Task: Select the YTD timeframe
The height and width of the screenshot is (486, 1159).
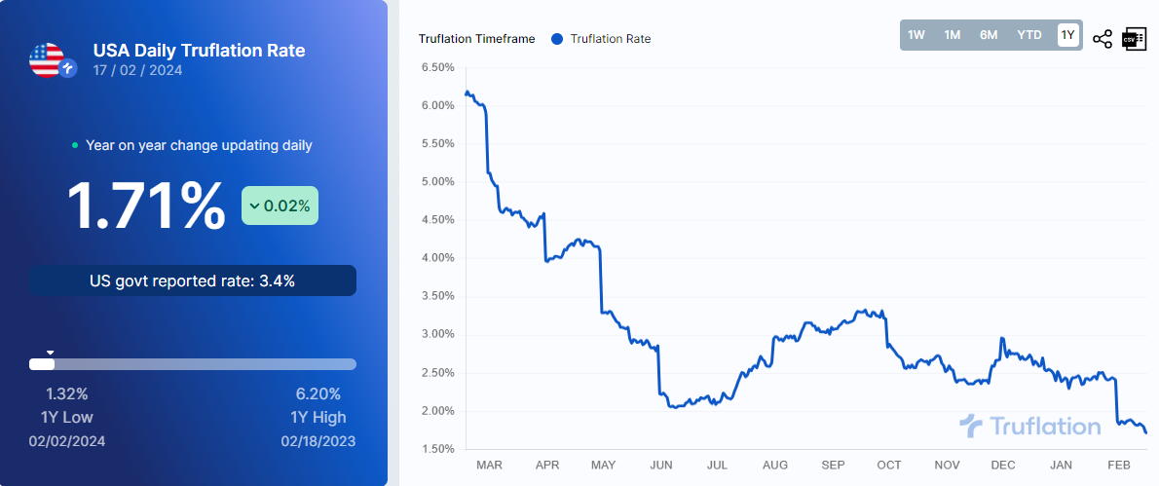Action: 1028,35
